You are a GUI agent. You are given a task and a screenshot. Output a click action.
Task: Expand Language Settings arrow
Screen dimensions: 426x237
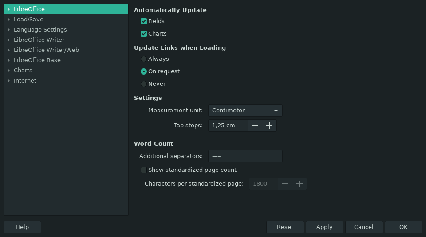(8, 30)
